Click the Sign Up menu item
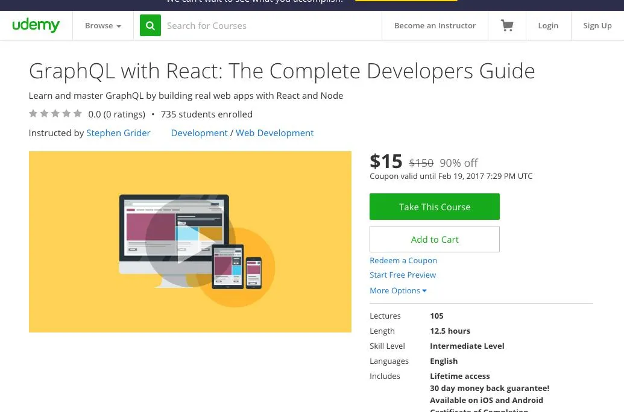Image resolution: width=624 pixels, height=412 pixels. (x=597, y=26)
